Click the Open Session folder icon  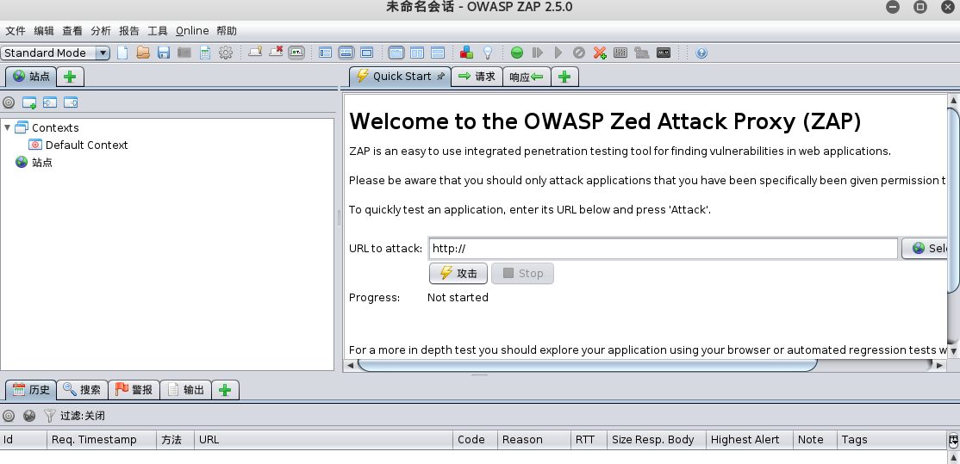point(143,53)
